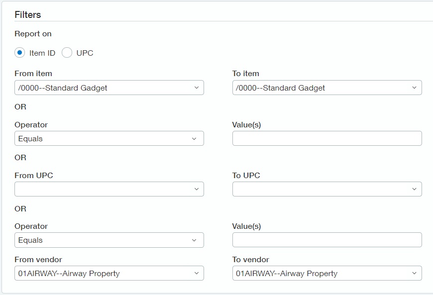Click the chevron arrow in From UPC field
Viewport: 433px width, 295px height.
point(196,189)
